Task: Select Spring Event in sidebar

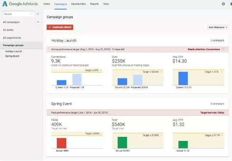Action: click(12, 56)
